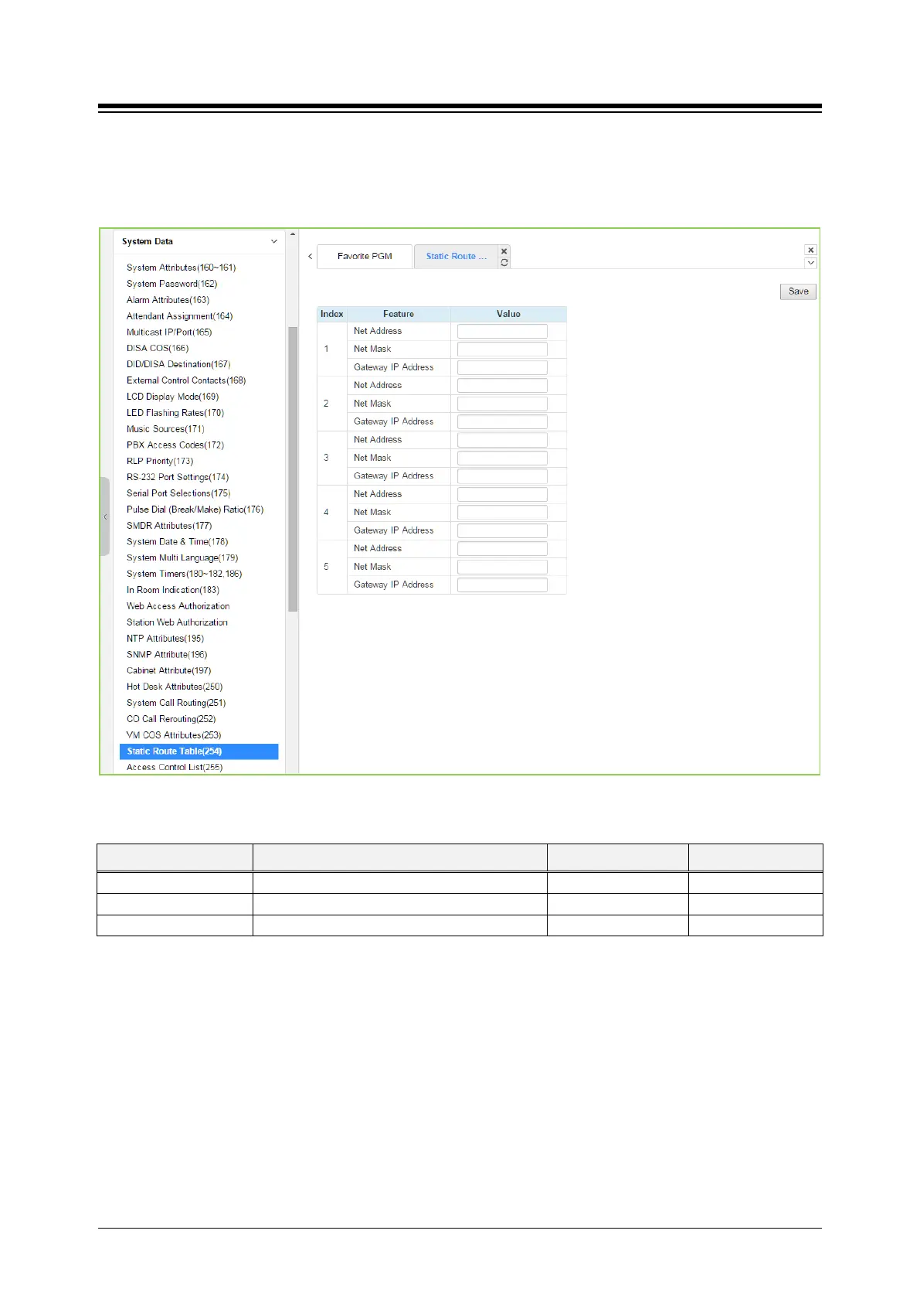The image size is (920, 1302).
Task: Open RS-232 Port Settings(174)
Action: (x=178, y=477)
